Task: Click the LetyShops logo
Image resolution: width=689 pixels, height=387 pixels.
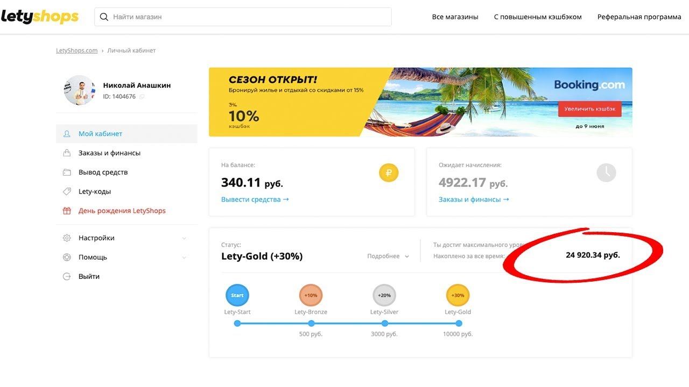Action: tap(40, 17)
